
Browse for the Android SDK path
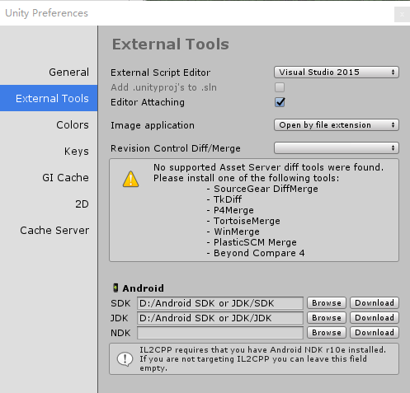click(327, 303)
